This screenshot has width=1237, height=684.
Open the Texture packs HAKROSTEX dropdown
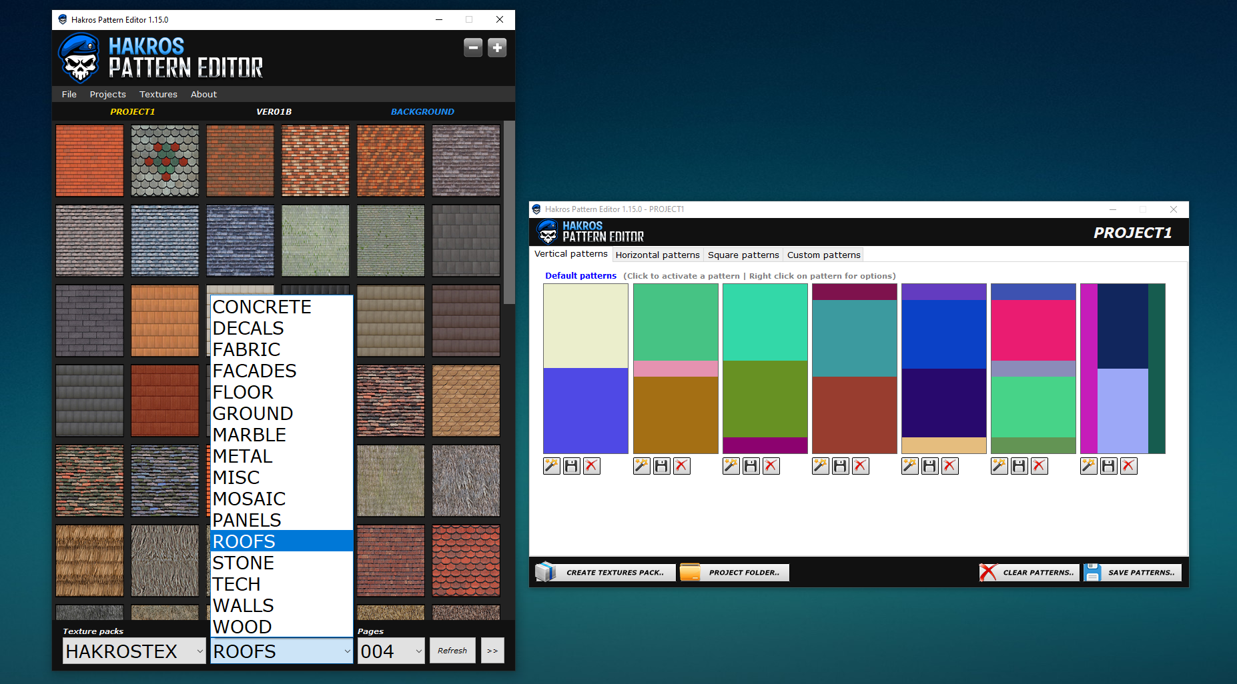point(134,651)
